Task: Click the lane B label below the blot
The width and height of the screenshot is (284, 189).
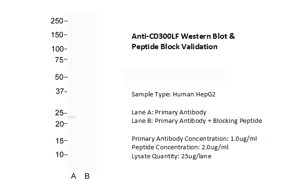Action: coord(87,176)
